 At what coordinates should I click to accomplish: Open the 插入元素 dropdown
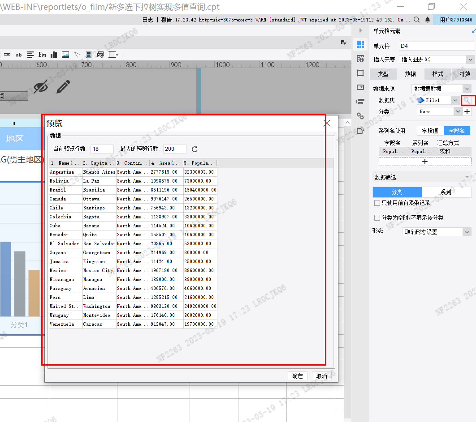tap(470, 60)
